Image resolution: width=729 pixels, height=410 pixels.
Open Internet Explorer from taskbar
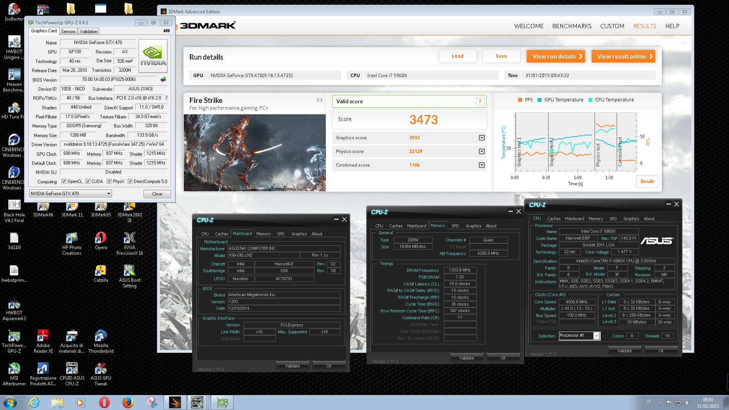pos(34,402)
